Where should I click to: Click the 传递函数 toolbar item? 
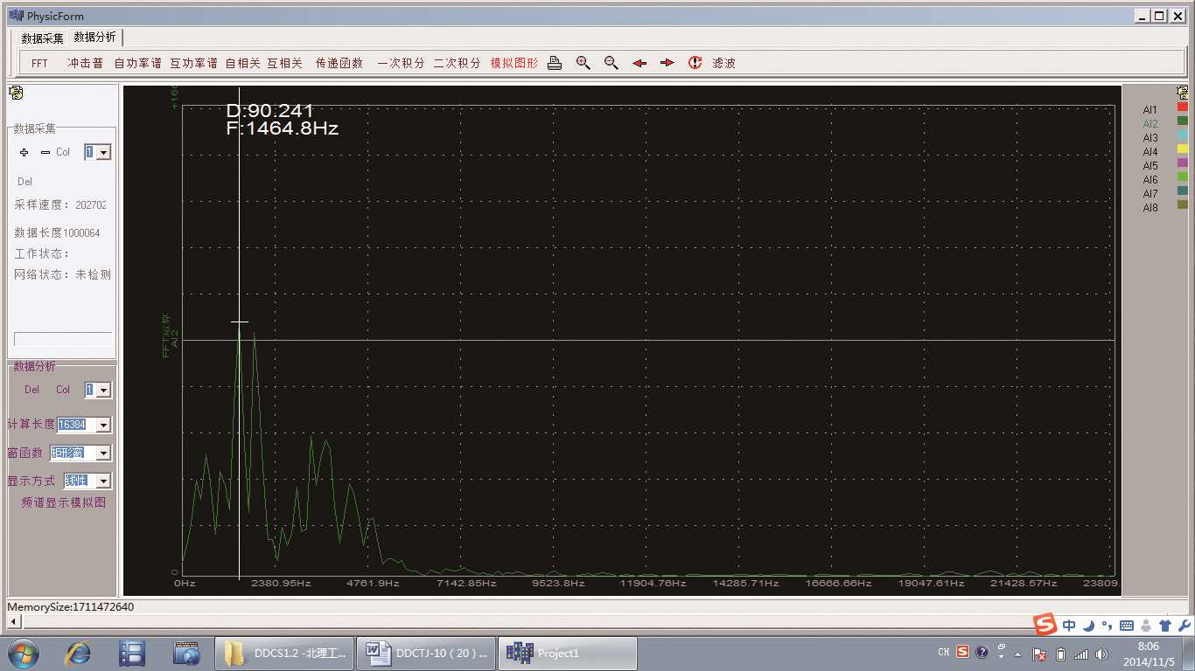(x=339, y=63)
